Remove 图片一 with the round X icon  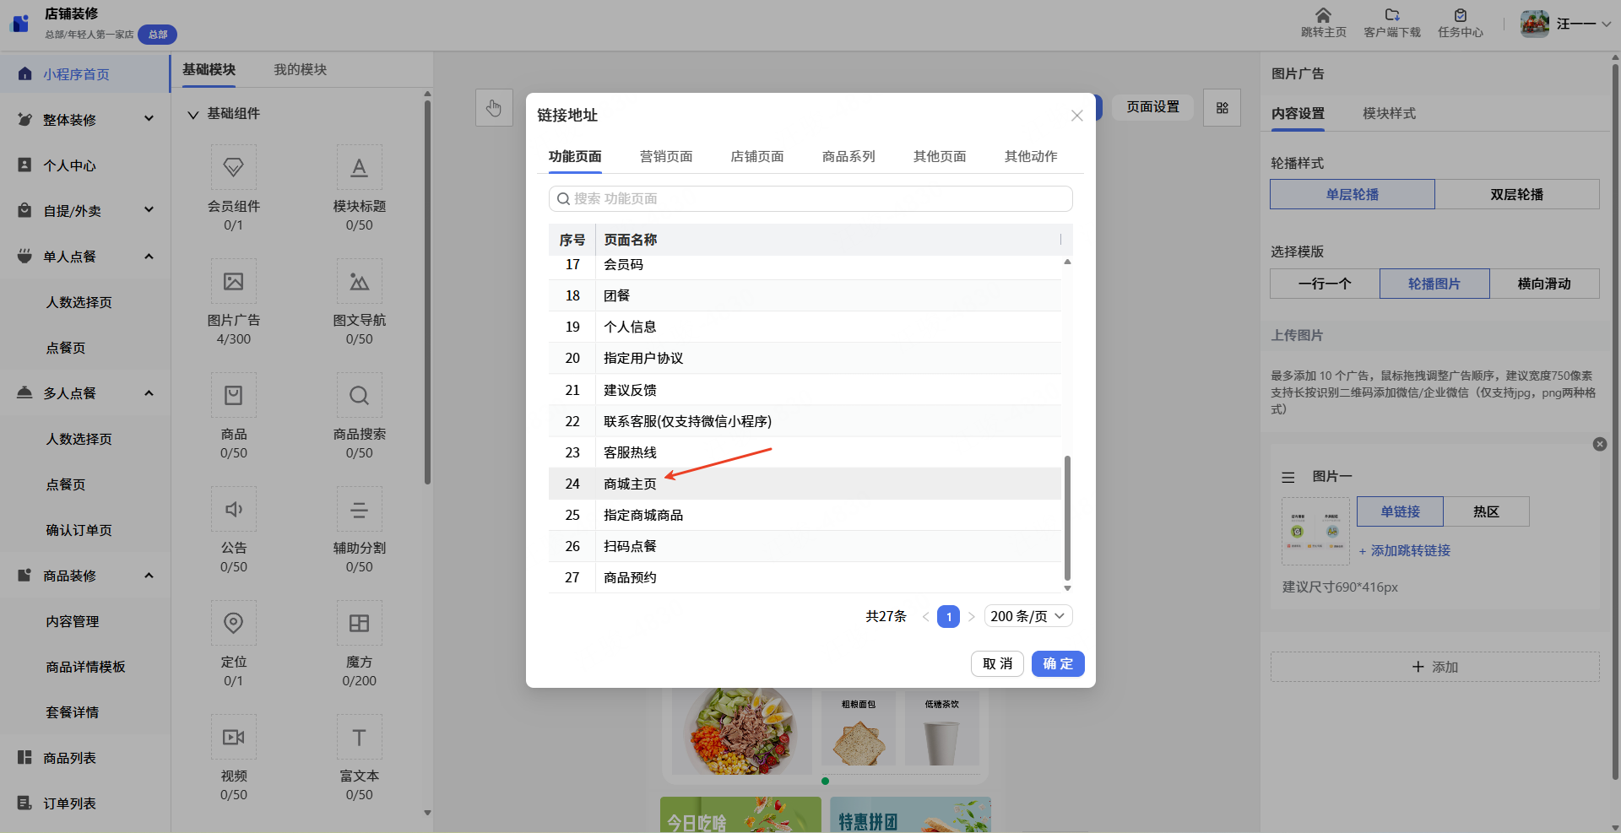point(1599,444)
